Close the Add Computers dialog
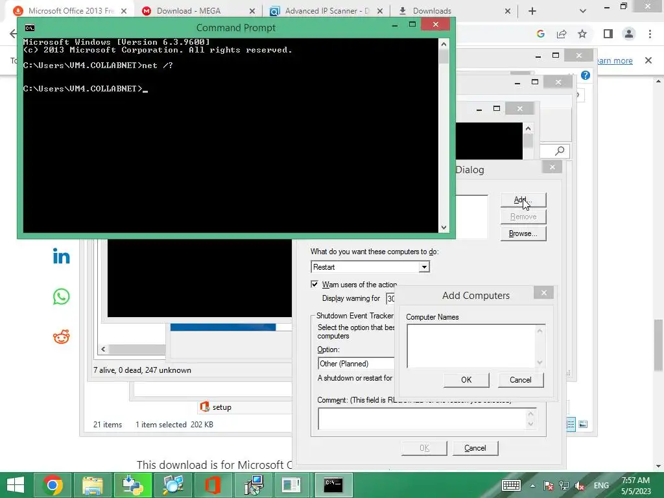Screen dimensions: 664x498 pyautogui.click(x=544, y=292)
